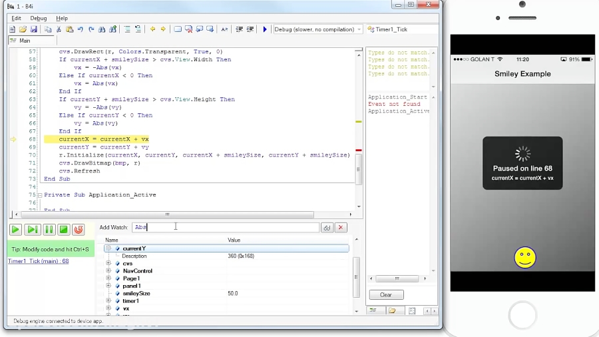Image resolution: width=599 pixels, height=337 pixels.
Task: Click the Clear button in logs panel
Action: click(386, 295)
